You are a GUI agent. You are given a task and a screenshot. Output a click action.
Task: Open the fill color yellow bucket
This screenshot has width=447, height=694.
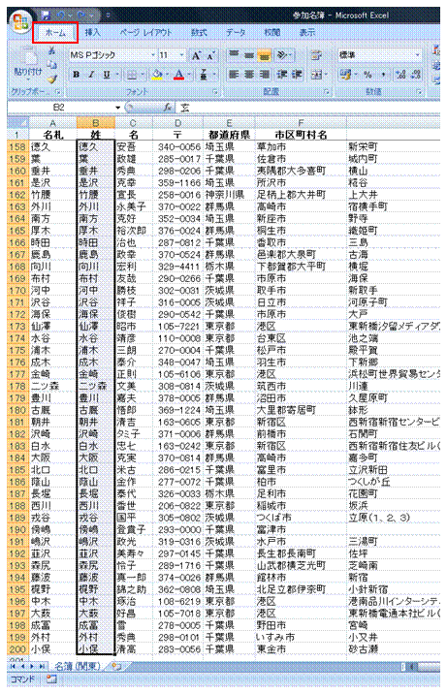coord(157,75)
